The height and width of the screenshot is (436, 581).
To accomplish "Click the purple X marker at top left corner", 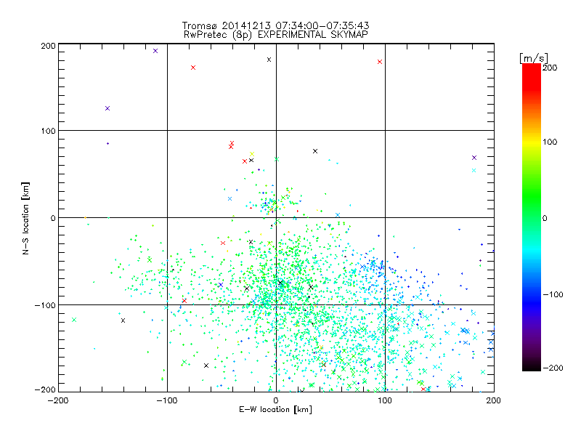I will tap(155, 51).
